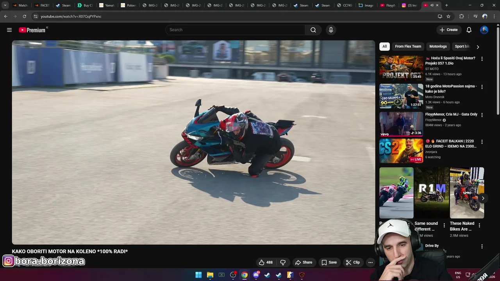Open options for Drive By video
Screen dimensions: 500x281
coord(482,247)
